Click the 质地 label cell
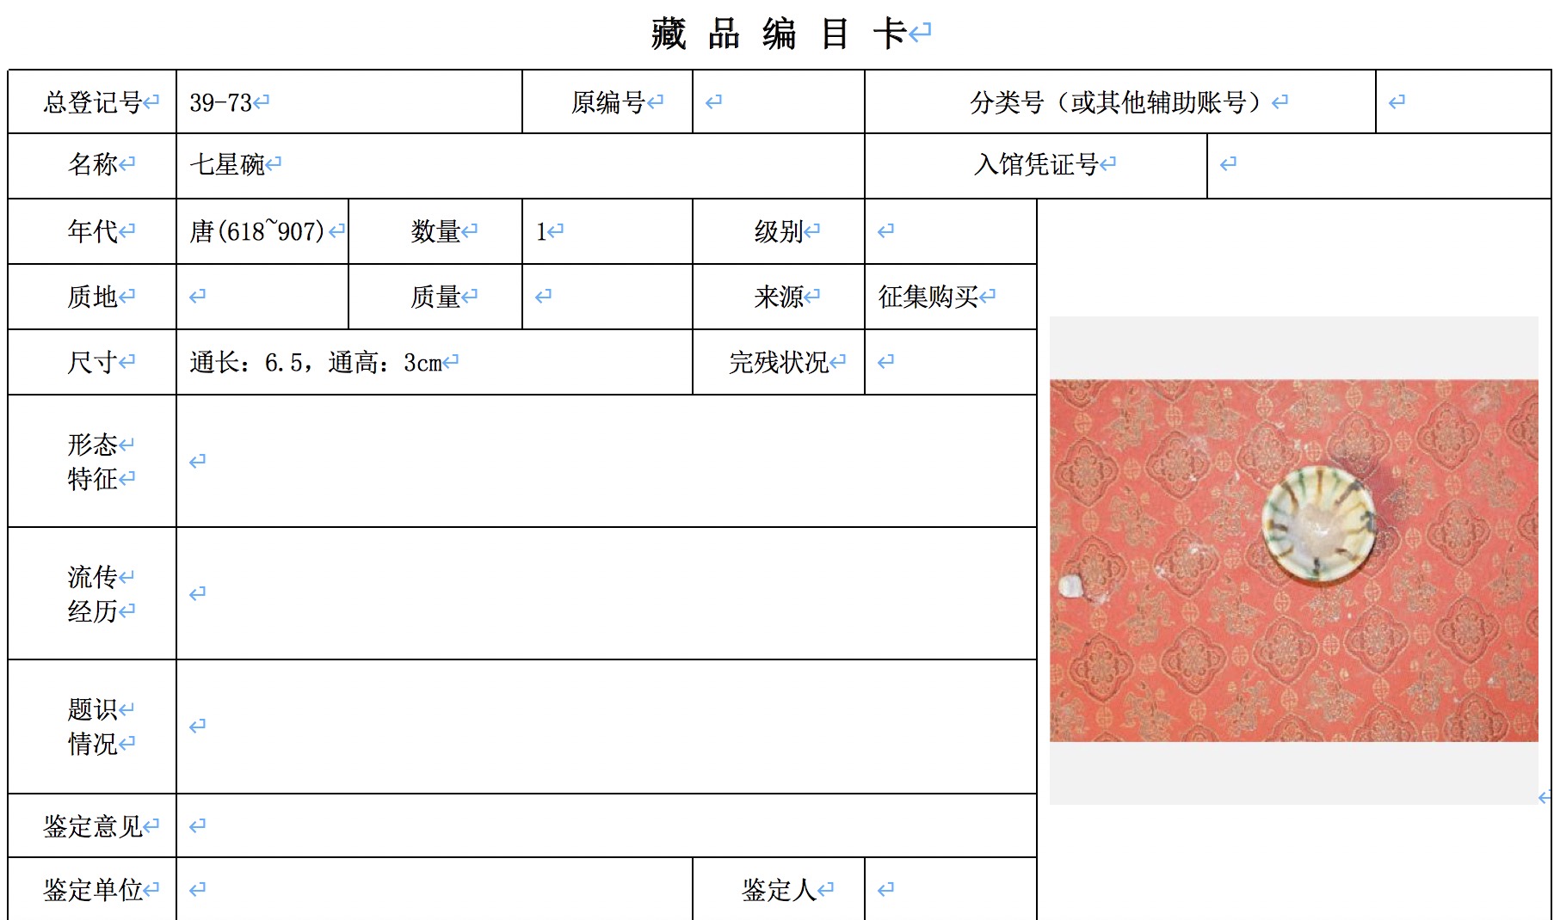 tap(92, 297)
